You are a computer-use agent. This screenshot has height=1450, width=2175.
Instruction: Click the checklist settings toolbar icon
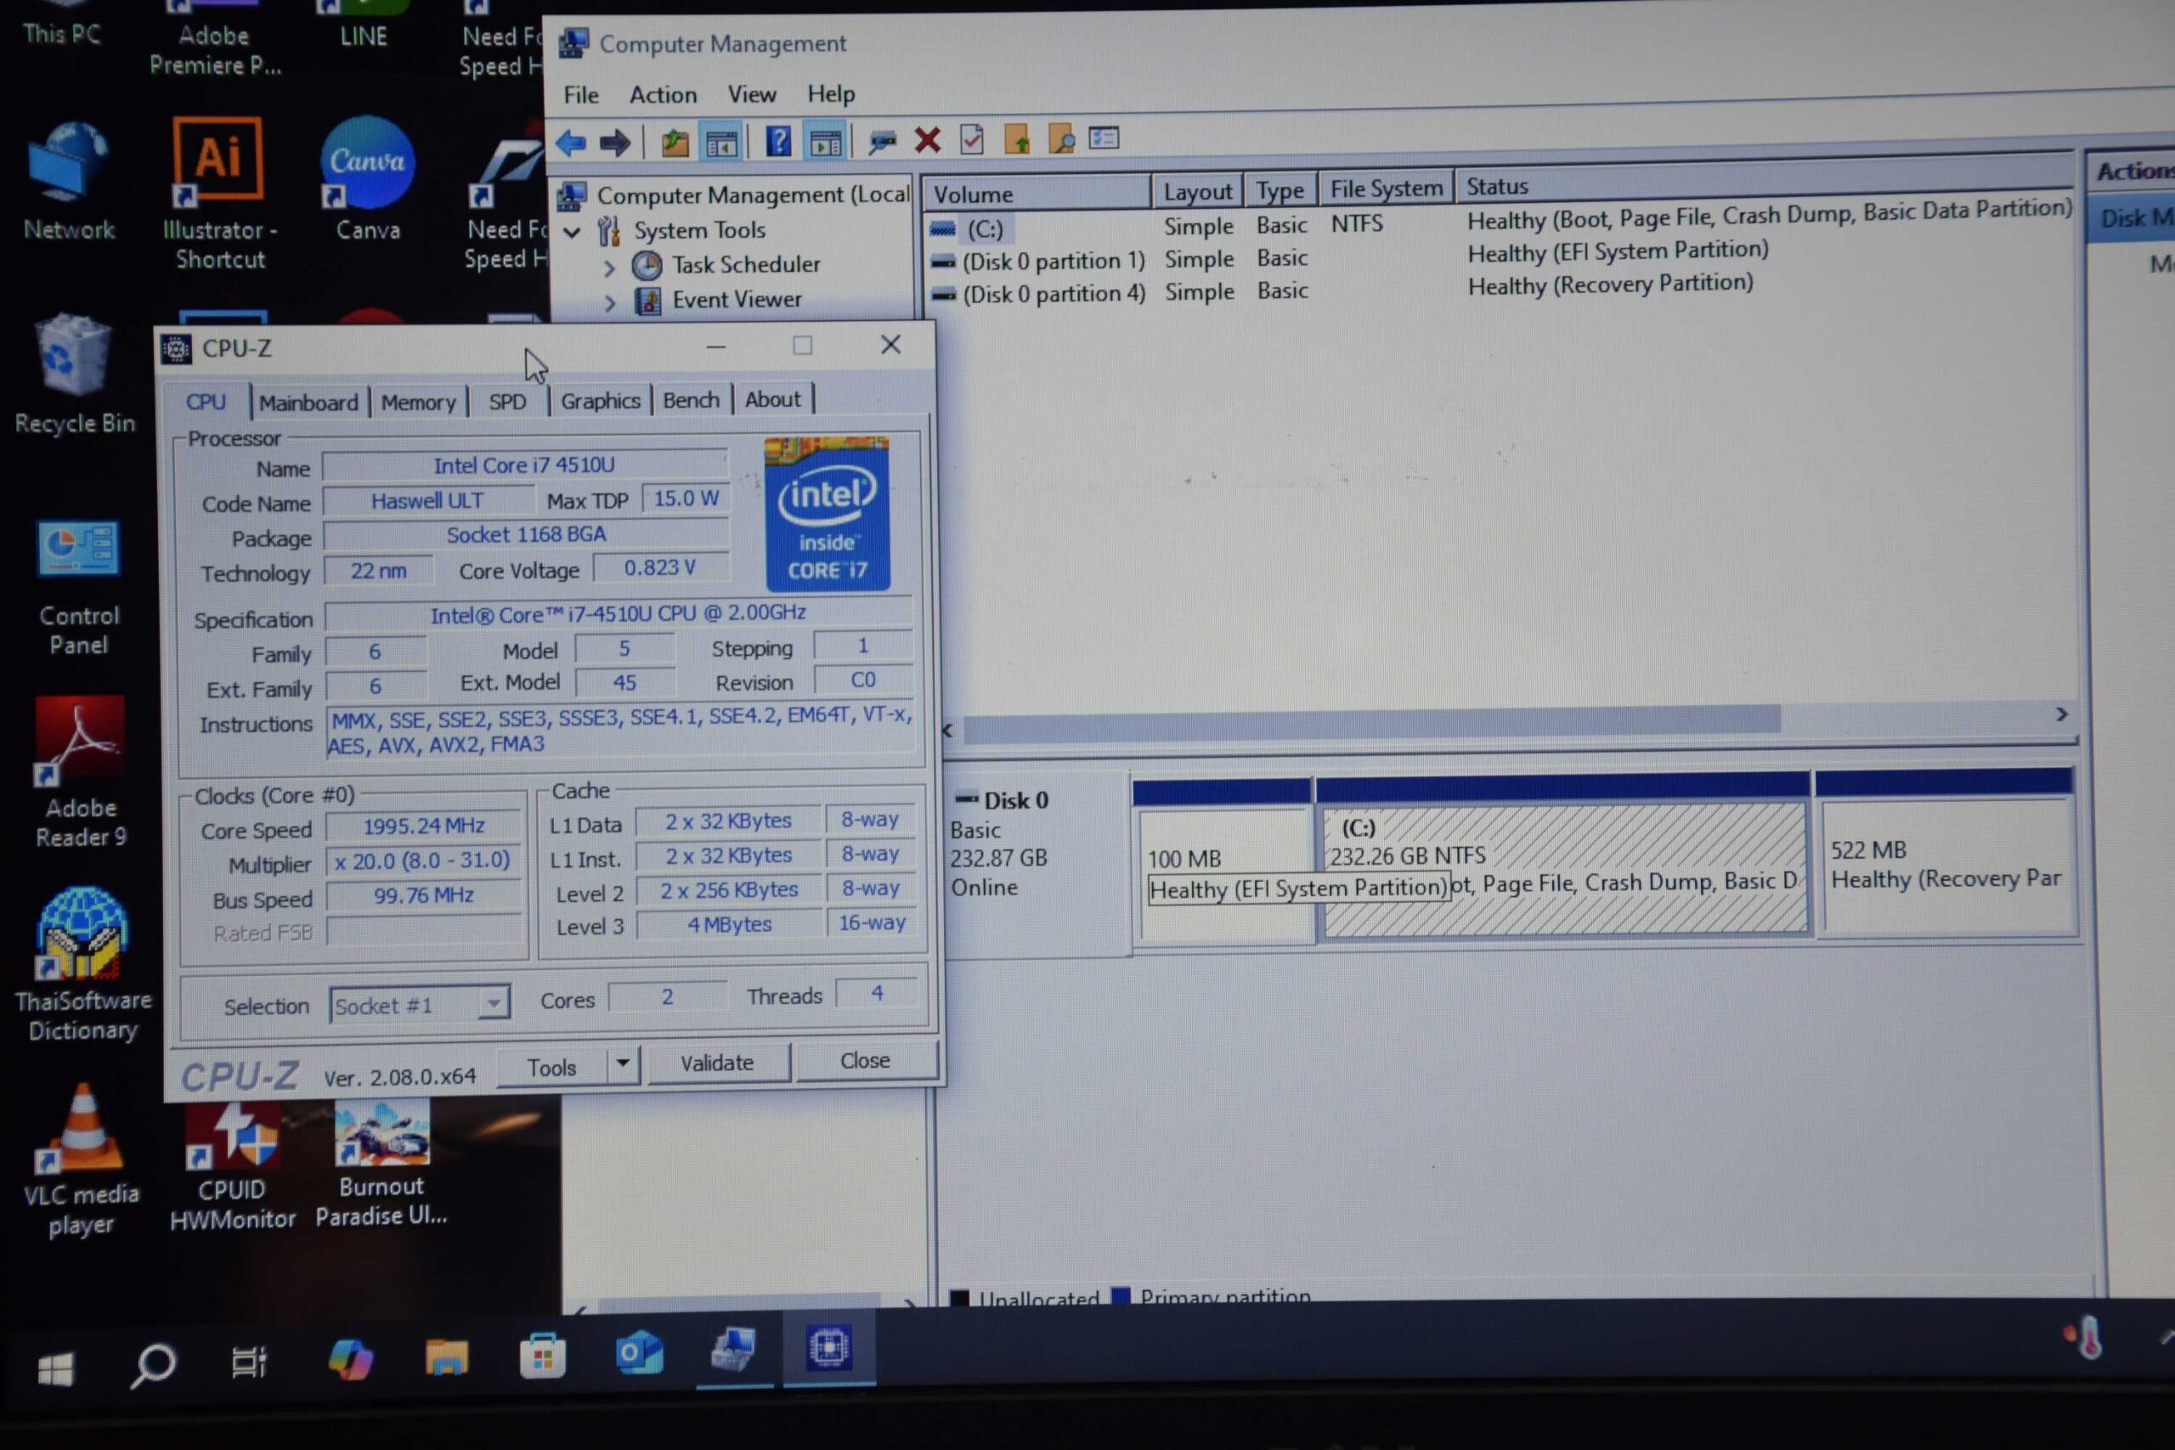point(1104,138)
